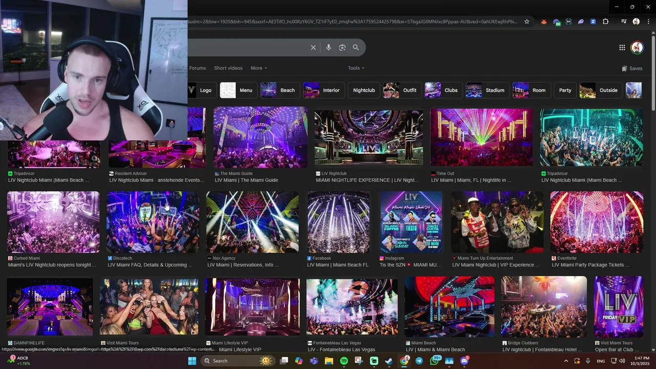The image size is (656, 369).
Task: Filter images by Room chip
Action: tap(531, 90)
